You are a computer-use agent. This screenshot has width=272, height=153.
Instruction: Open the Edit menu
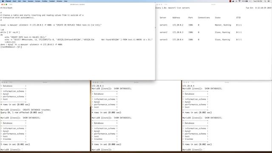click(x=19, y=1)
